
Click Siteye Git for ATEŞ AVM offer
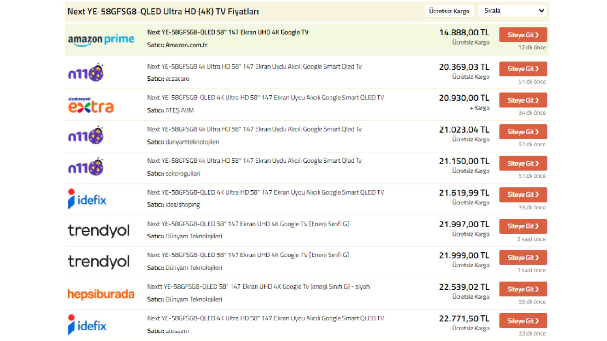click(523, 100)
